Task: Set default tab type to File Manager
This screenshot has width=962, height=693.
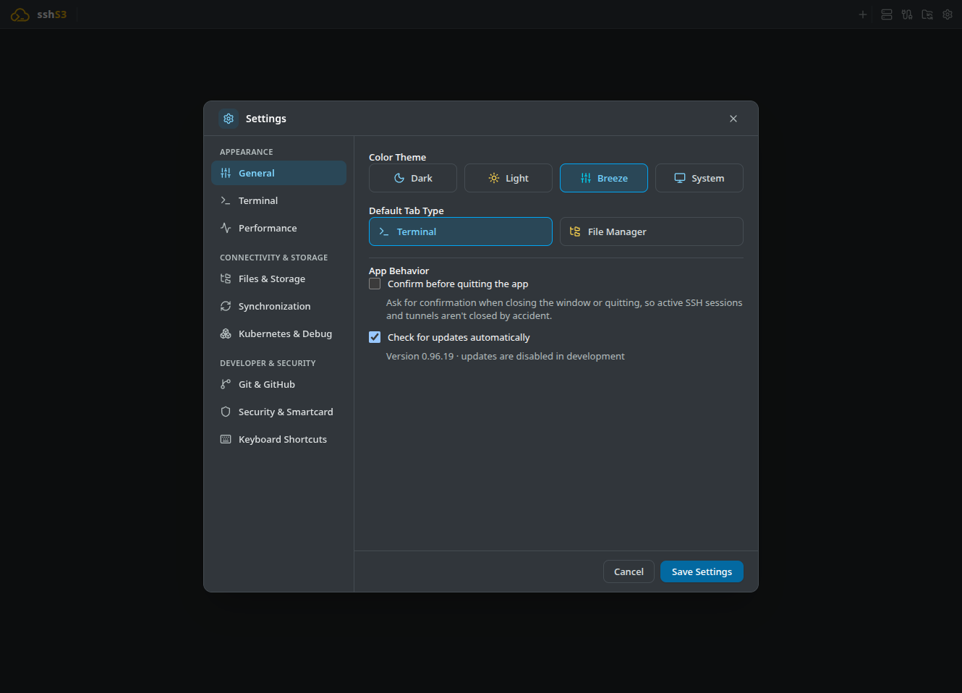Action: (652, 231)
